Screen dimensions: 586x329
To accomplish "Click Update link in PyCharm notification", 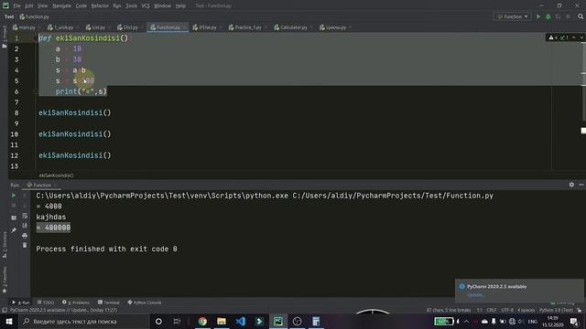I will click(x=475, y=294).
